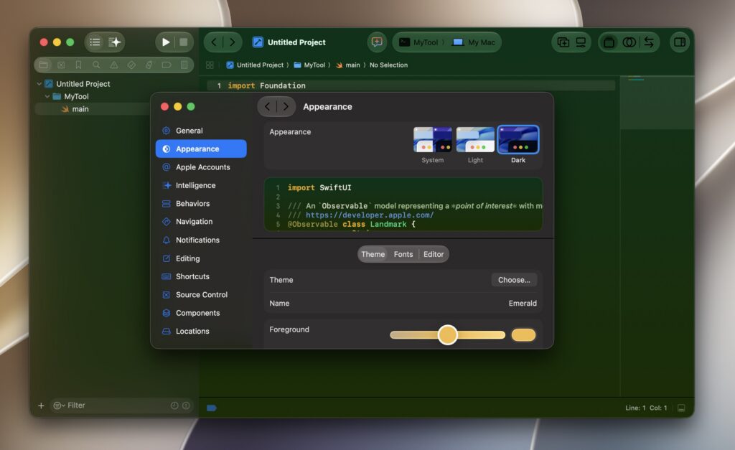Open the coding assistant sparkle panel
The image size is (735, 450).
[114, 42]
